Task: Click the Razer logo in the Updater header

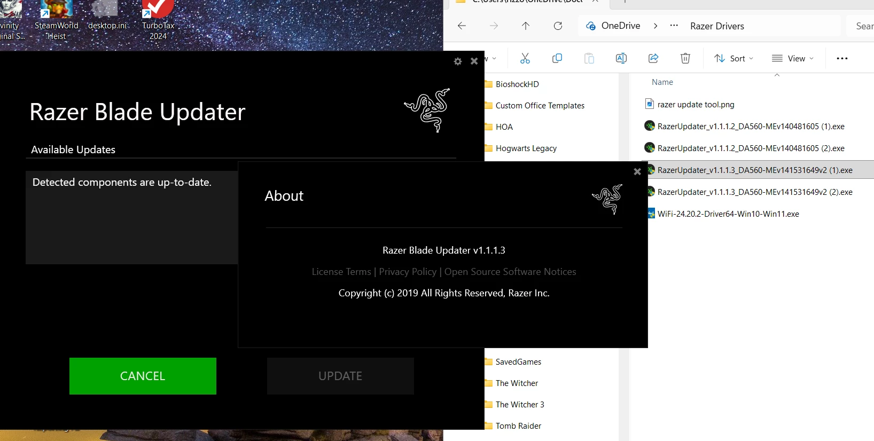Action: (x=427, y=111)
